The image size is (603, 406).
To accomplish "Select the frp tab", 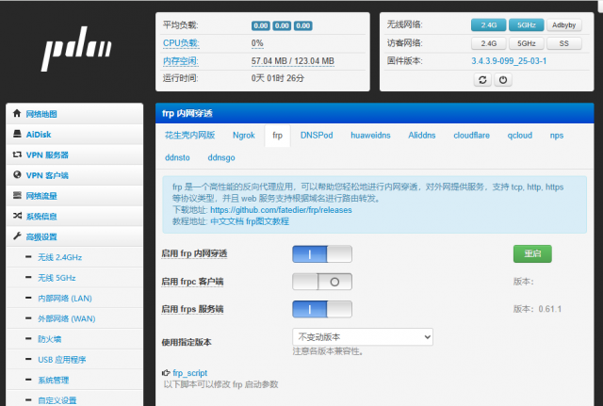I will (x=277, y=136).
